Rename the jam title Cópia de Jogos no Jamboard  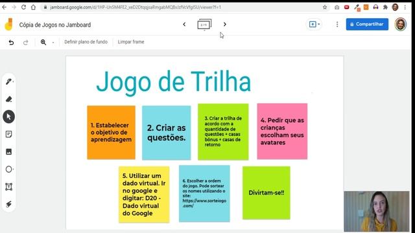[55, 25]
